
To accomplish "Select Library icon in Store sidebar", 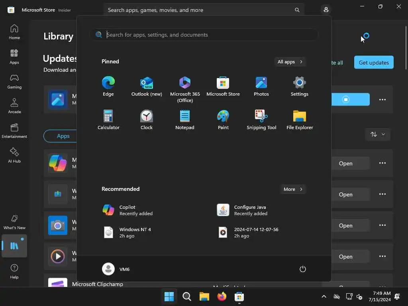I will (14, 245).
